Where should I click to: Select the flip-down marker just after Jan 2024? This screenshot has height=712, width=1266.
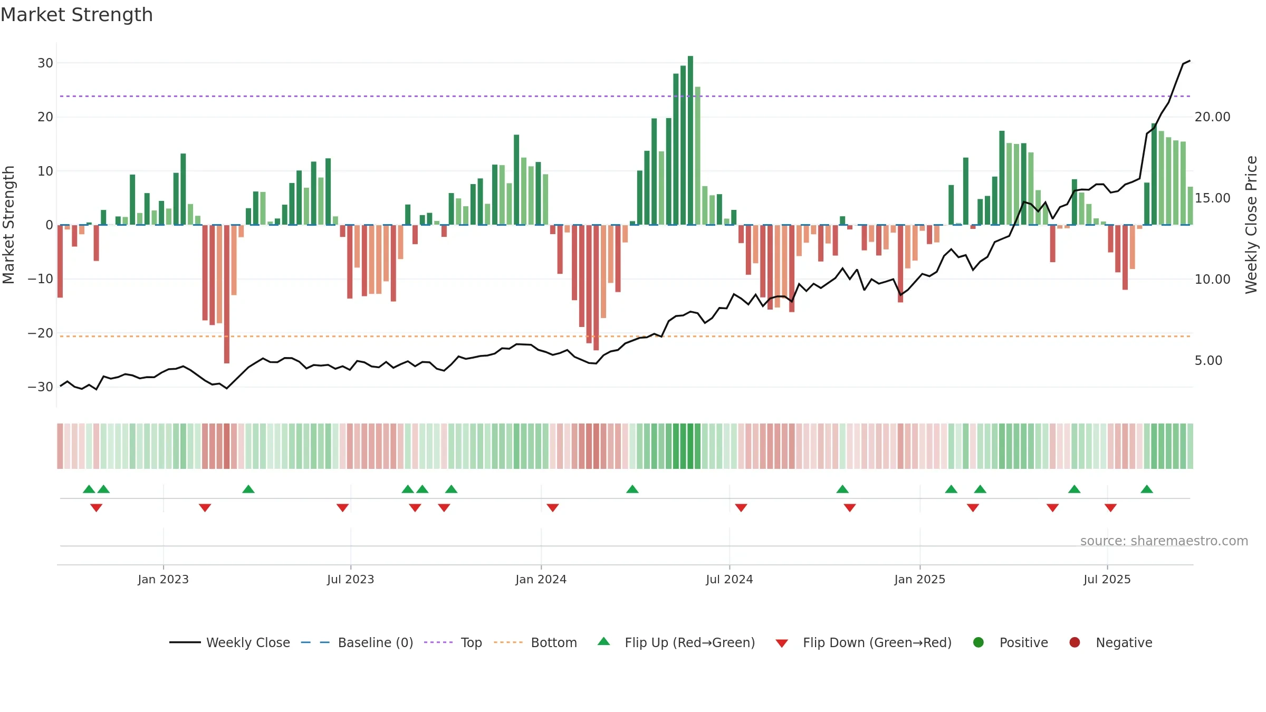pos(553,508)
